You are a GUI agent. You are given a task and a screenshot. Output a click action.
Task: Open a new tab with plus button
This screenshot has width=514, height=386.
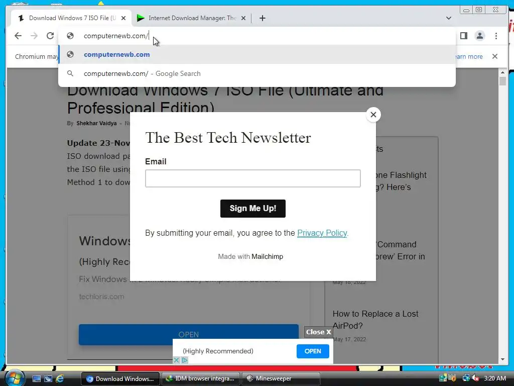coord(262,18)
